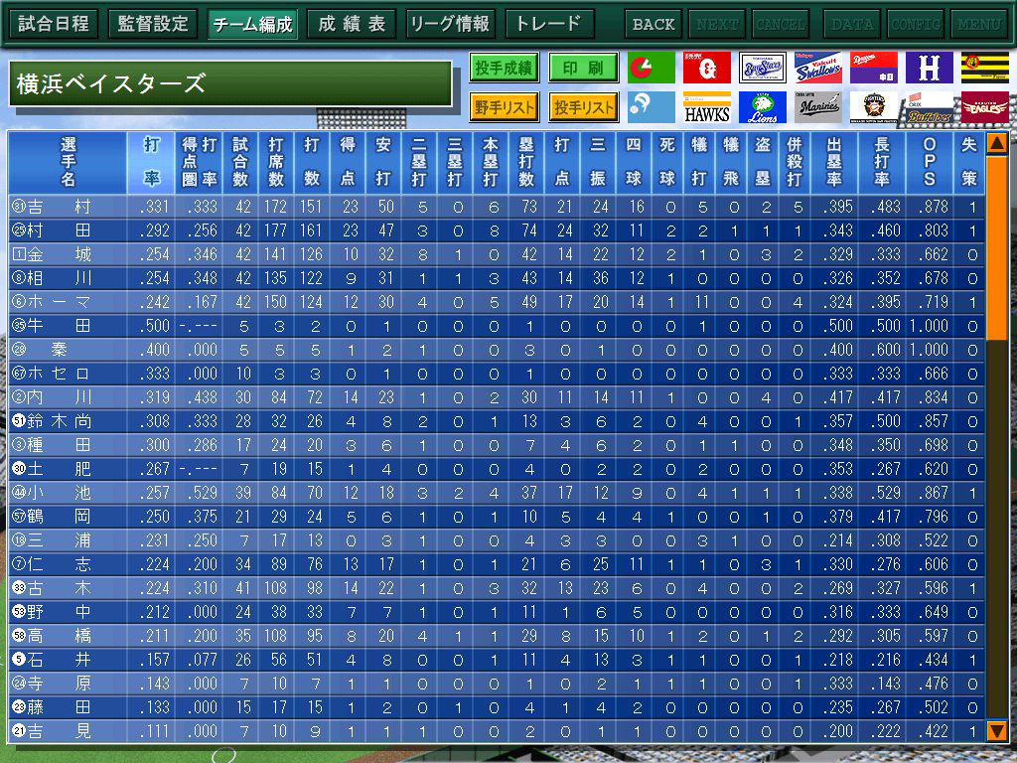
Task: Open the 試合日程 schedule tab
Action: click(x=54, y=24)
